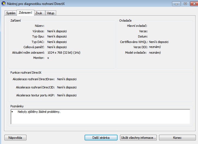Click the 'Aktuální režim zobrazení:' label
The width and height of the screenshot is (198, 144).
point(28,53)
